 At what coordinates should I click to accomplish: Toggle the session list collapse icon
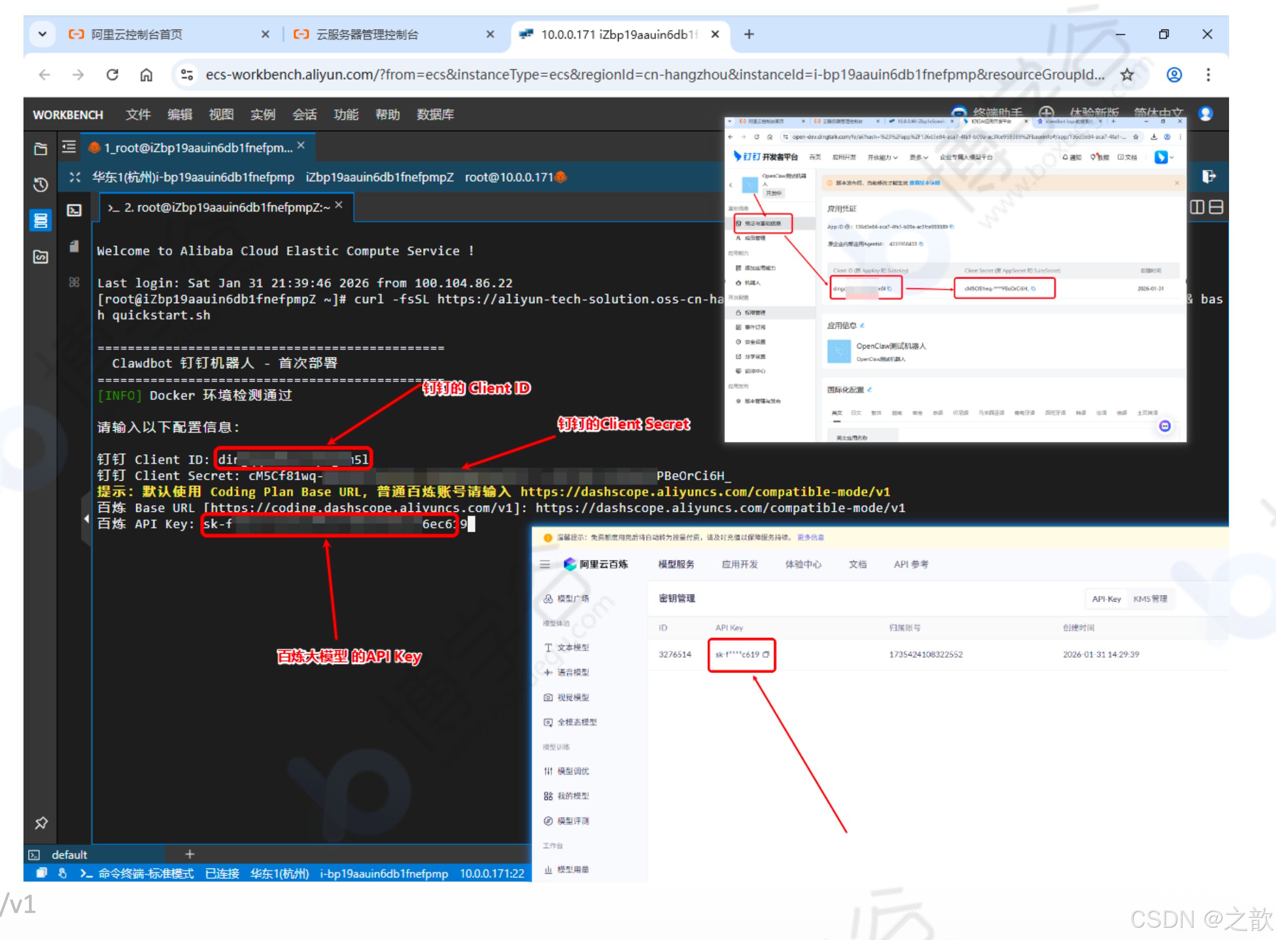(x=69, y=147)
